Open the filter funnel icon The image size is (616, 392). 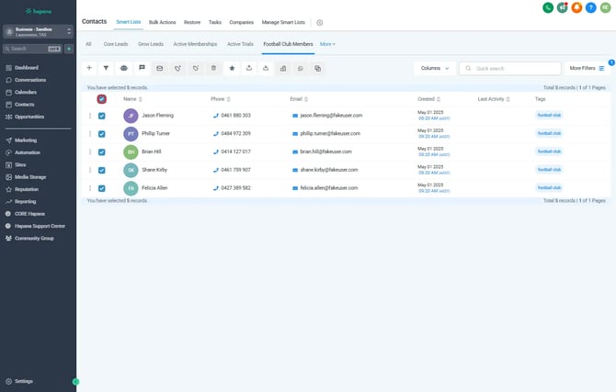coord(106,68)
